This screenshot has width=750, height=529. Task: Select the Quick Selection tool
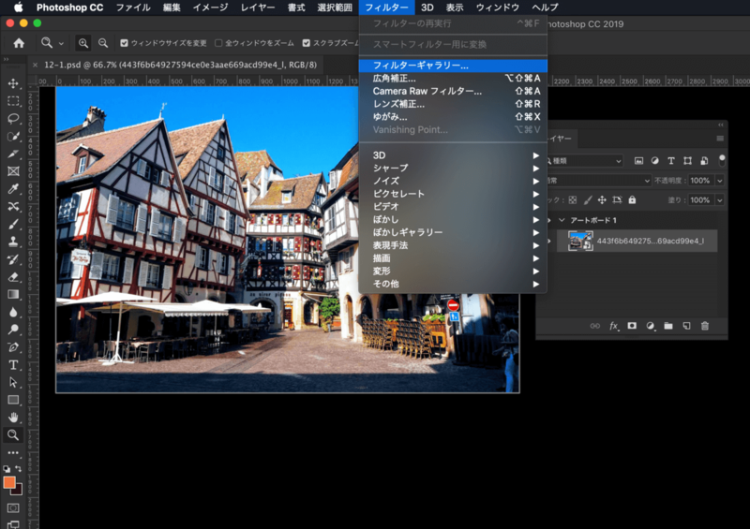coord(13,136)
